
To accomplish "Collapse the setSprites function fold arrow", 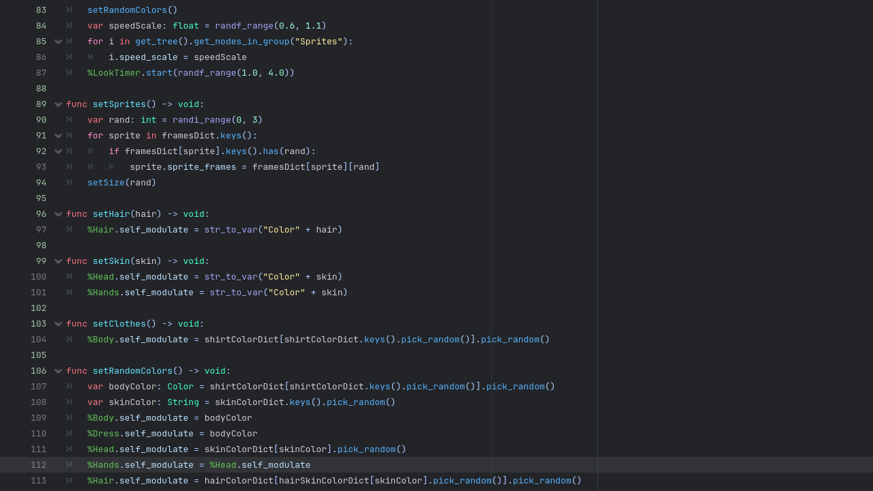I will pos(58,104).
